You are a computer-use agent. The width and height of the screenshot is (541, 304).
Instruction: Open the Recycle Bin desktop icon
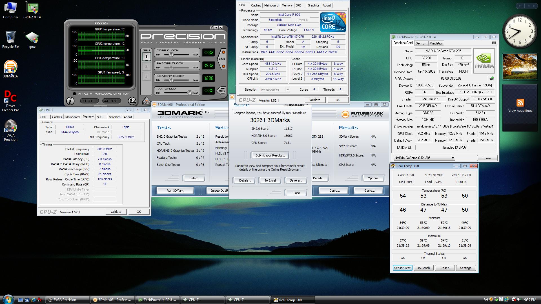click(x=11, y=40)
